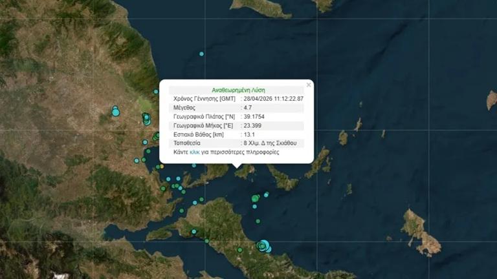Select the isolated cyan marker north of the popup
This screenshot has width=497, height=279.
202,54
